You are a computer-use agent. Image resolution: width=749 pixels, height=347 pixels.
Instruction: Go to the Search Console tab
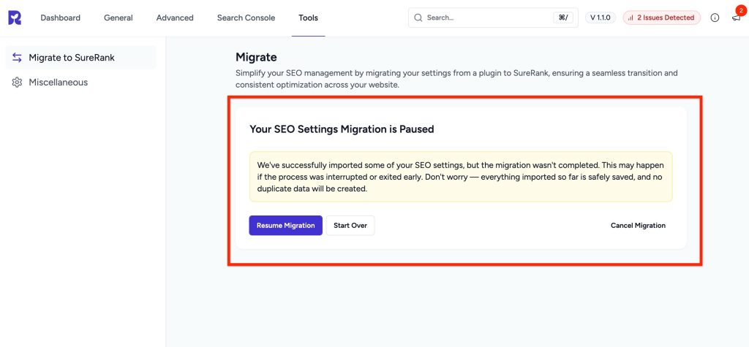(x=246, y=18)
